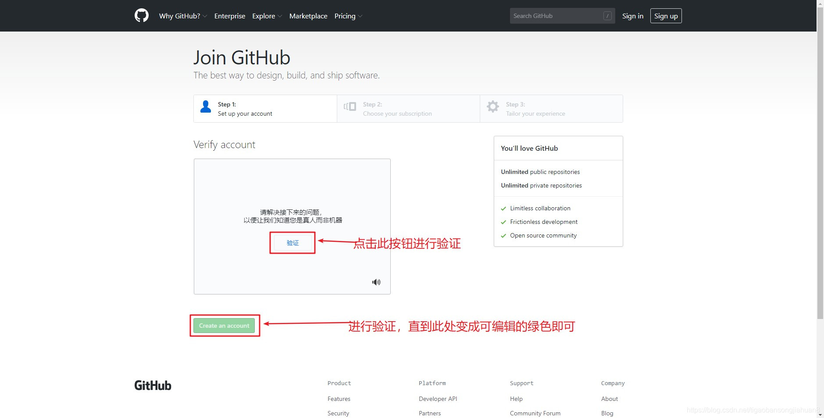Viewport: 824px width, 418px height.
Task: Open the Features footer link
Action: (339, 399)
